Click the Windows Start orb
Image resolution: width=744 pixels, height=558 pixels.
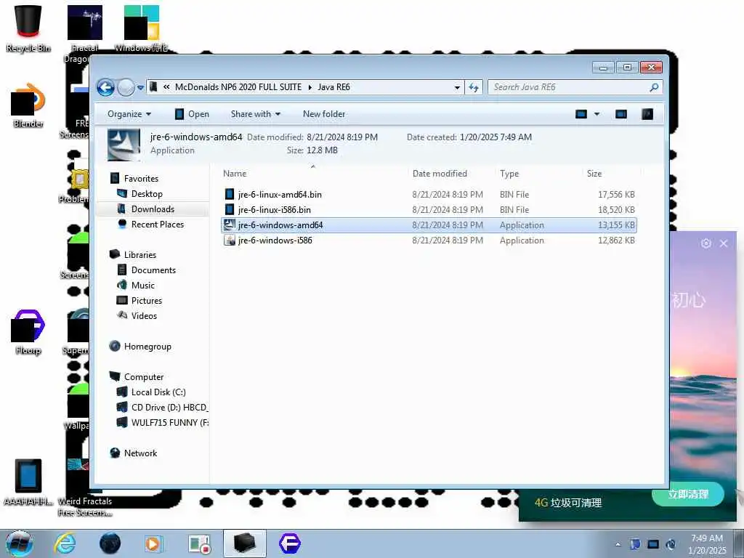pyautogui.click(x=20, y=543)
